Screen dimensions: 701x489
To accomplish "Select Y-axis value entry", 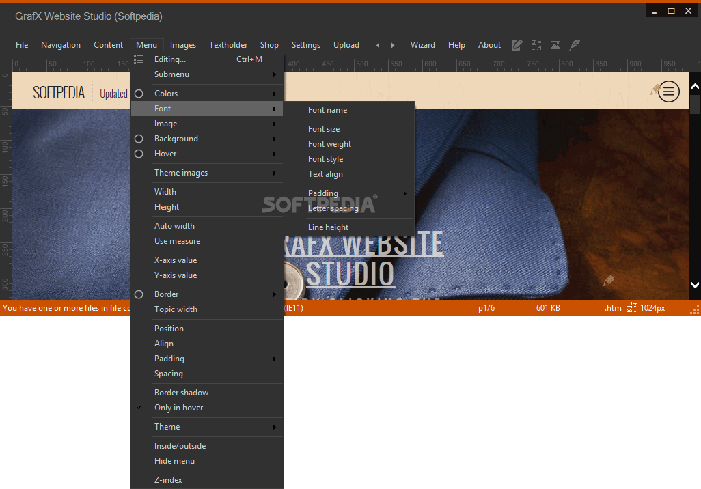I will 208,275.
